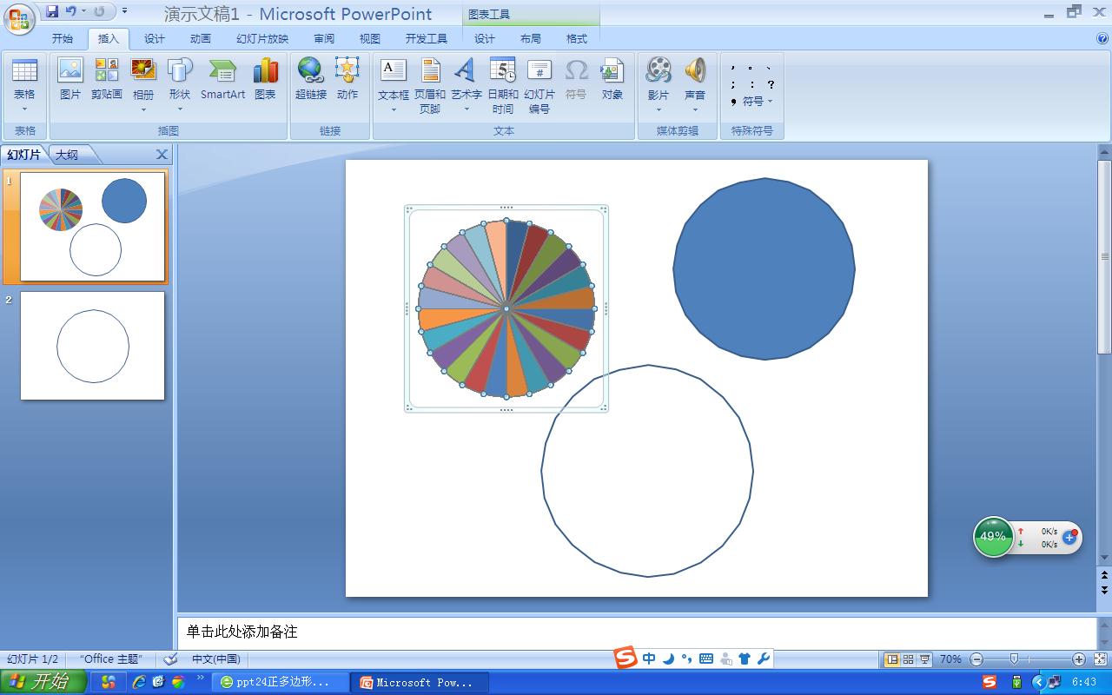Insert a picture using 图片
1112x695 pixels.
click(x=69, y=83)
